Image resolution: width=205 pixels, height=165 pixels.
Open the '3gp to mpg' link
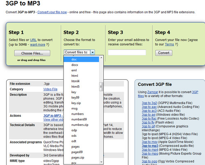[150, 154]
